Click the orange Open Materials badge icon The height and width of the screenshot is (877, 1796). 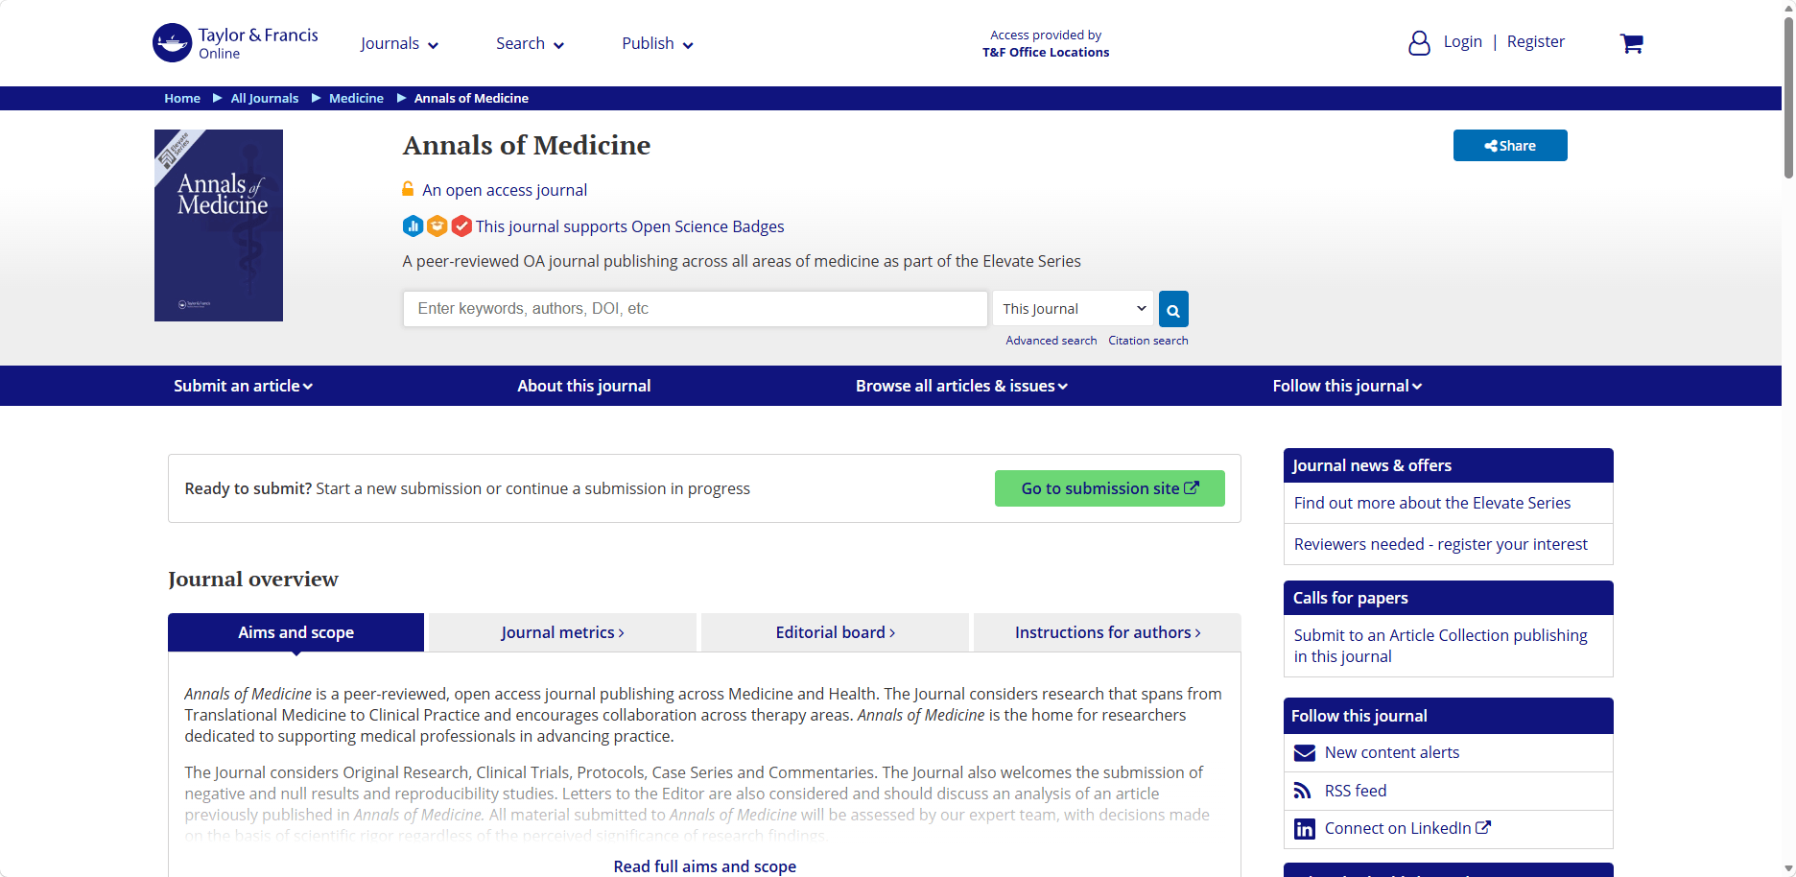click(x=437, y=226)
